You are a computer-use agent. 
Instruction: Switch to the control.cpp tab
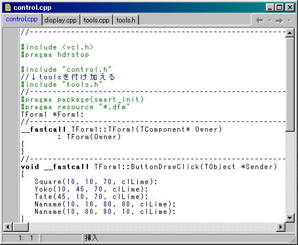[22, 20]
